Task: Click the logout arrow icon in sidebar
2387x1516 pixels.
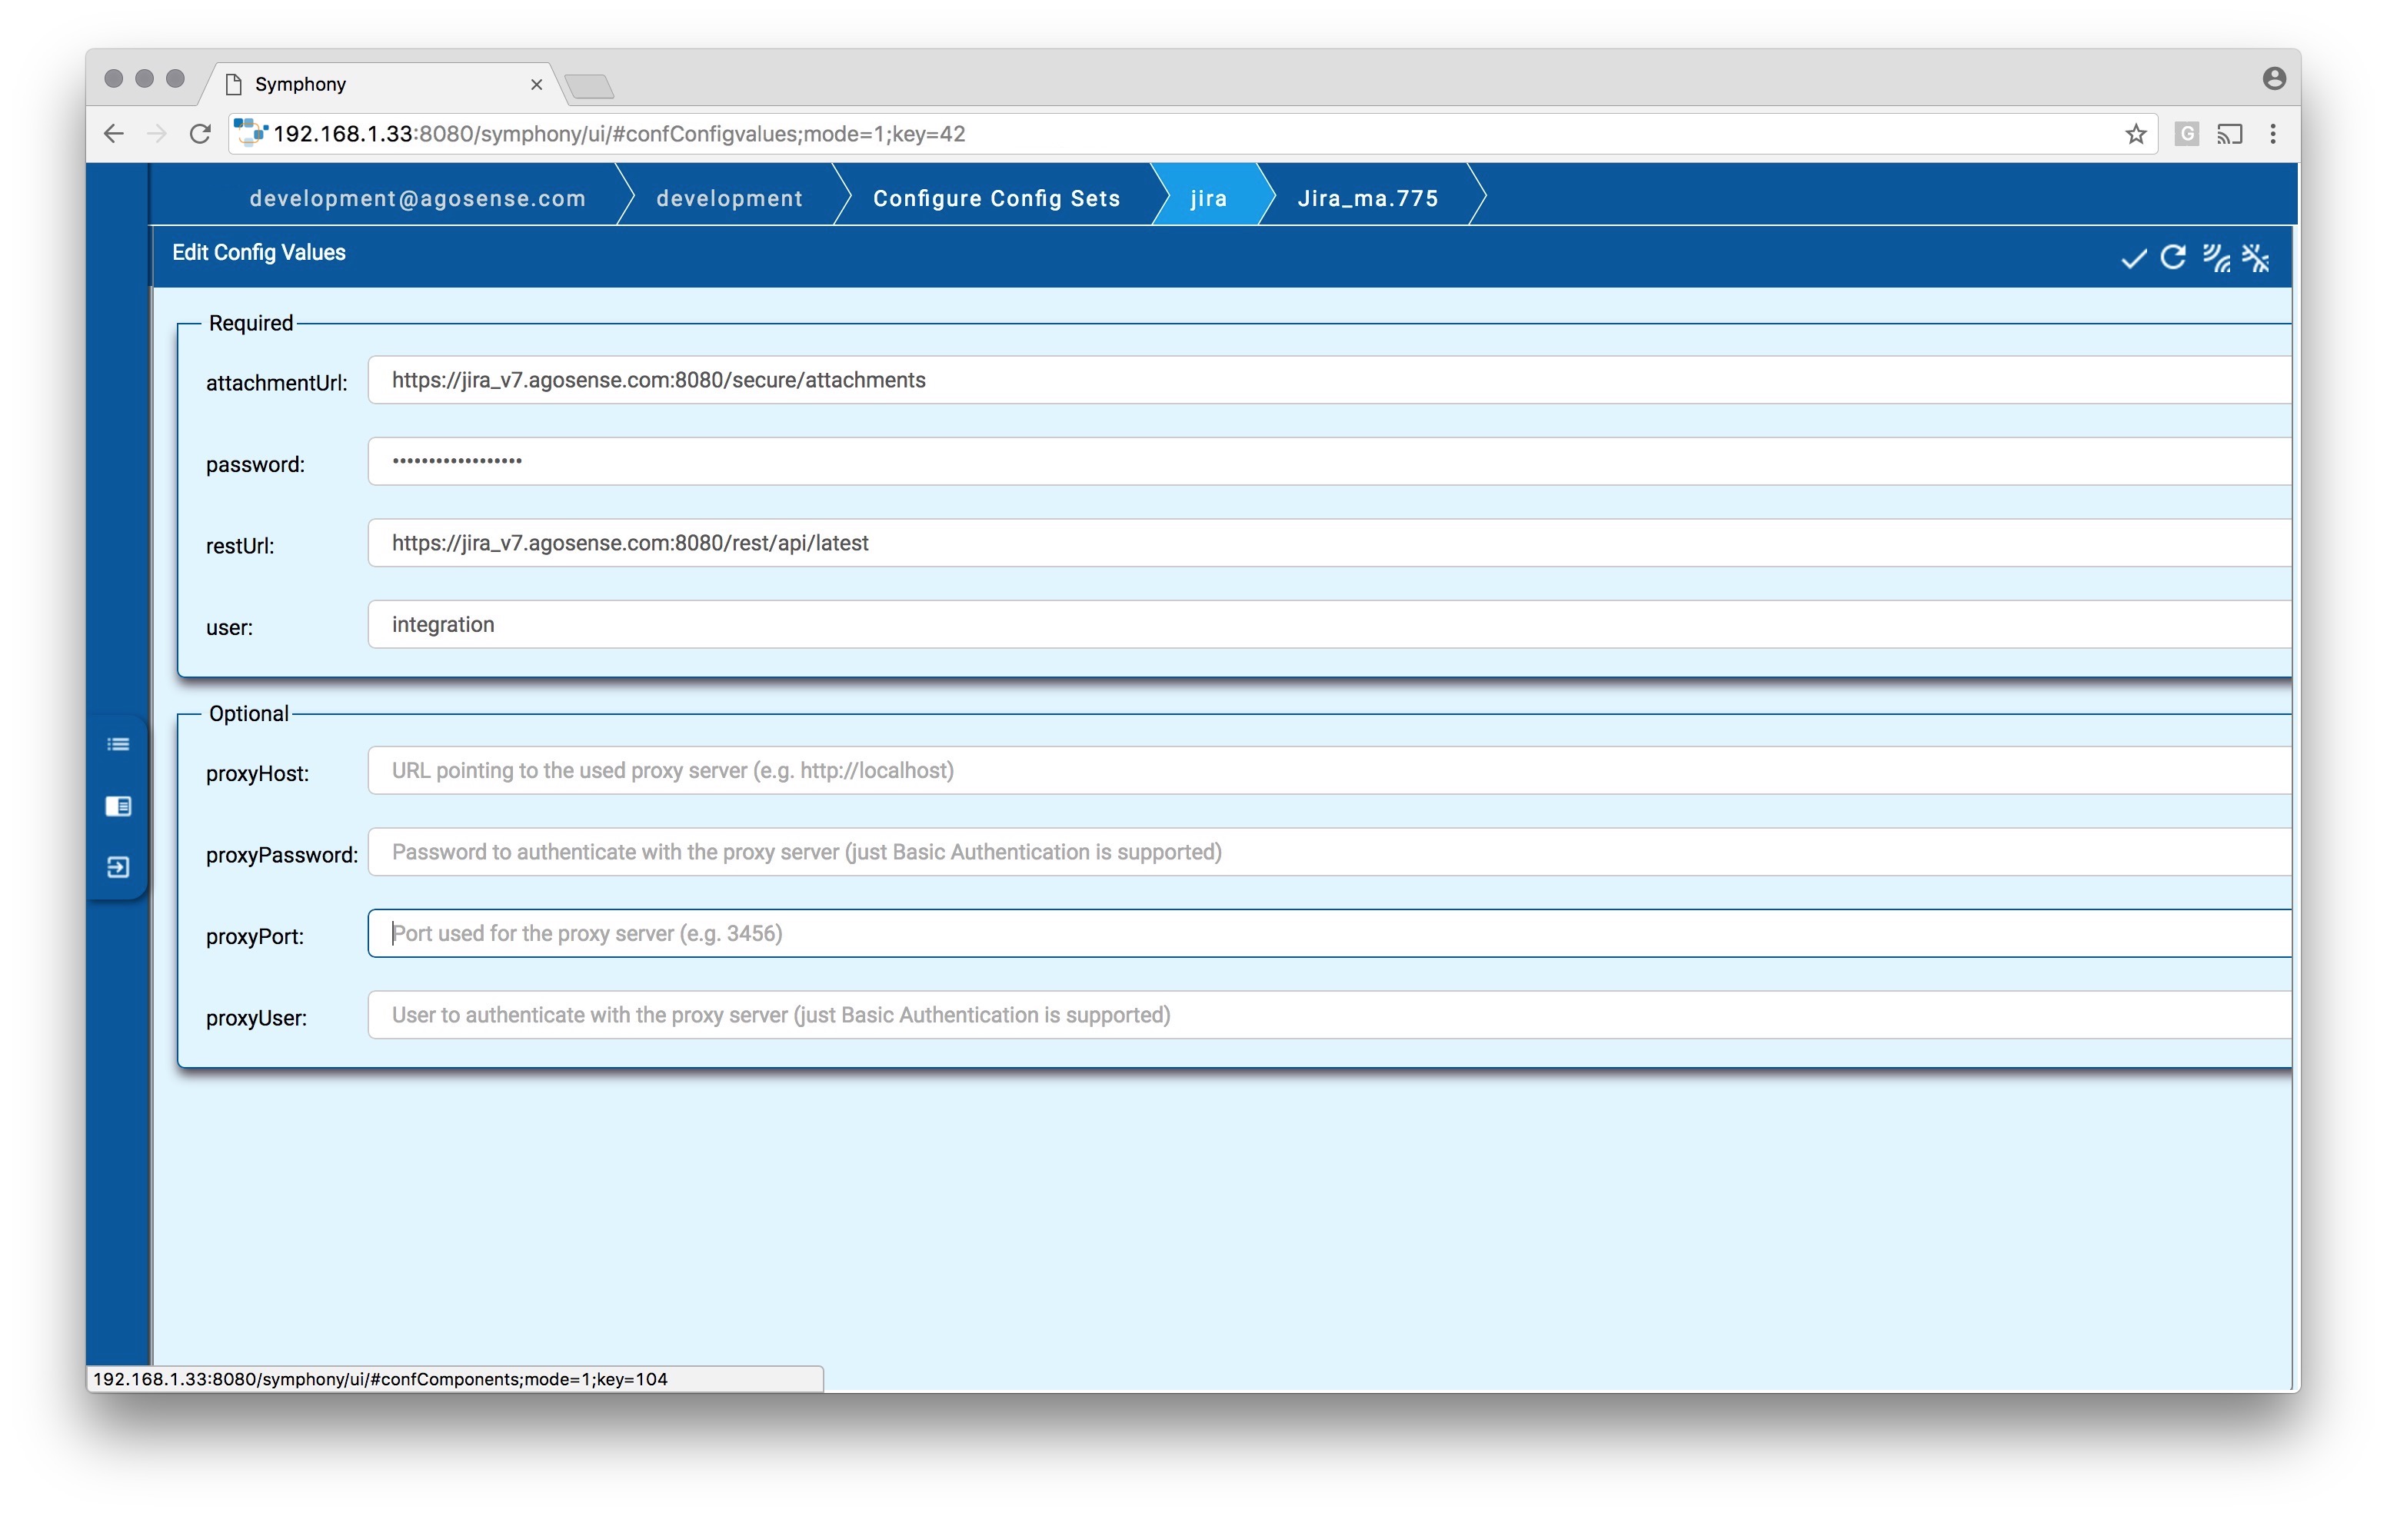Action: pos(118,867)
